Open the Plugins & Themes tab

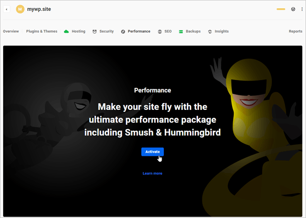(42, 32)
